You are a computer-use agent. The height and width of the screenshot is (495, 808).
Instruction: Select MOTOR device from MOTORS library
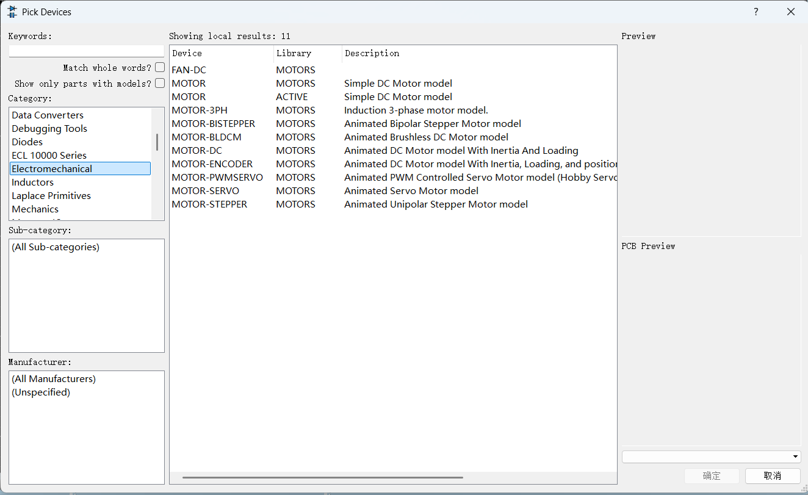coord(393,83)
